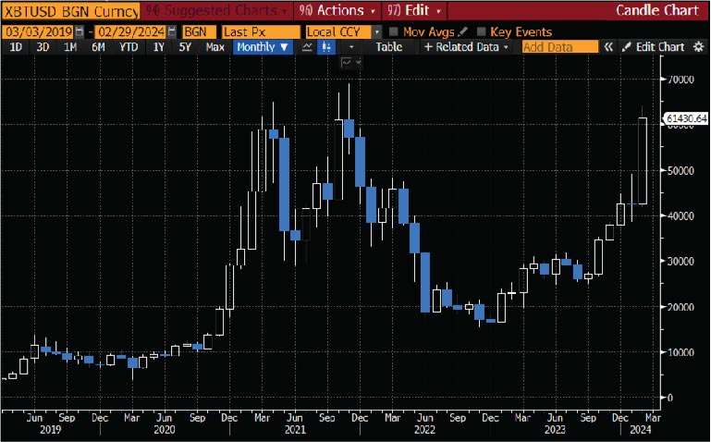The width and height of the screenshot is (711, 442).
Task: Click the start date field 03/03/2019
Action: [x=38, y=31]
